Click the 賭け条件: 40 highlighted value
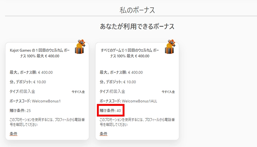The width and height of the screenshot is (257, 147). (x=111, y=110)
